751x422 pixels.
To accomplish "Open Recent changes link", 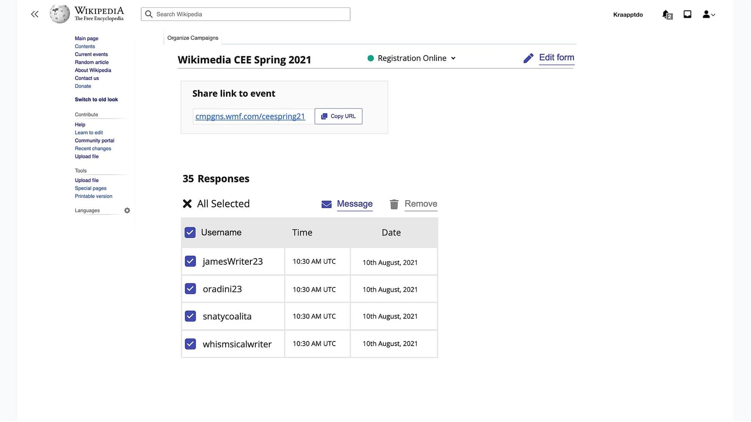I will (x=93, y=148).
